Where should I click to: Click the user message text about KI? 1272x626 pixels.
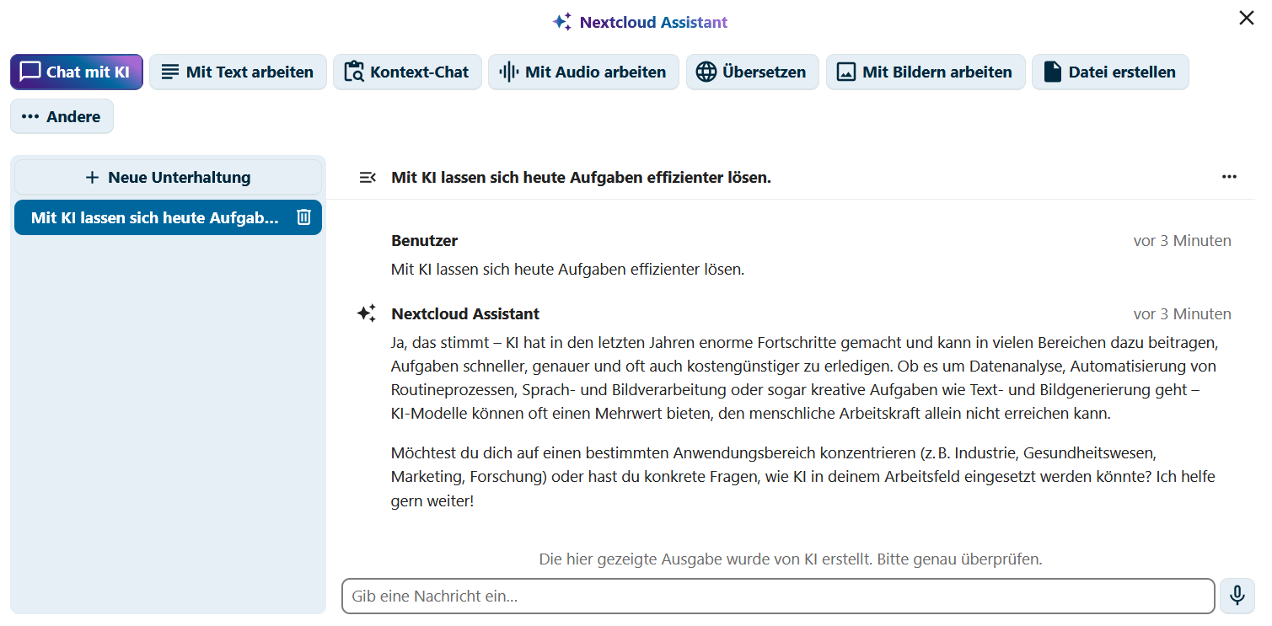[x=567, y=270]
